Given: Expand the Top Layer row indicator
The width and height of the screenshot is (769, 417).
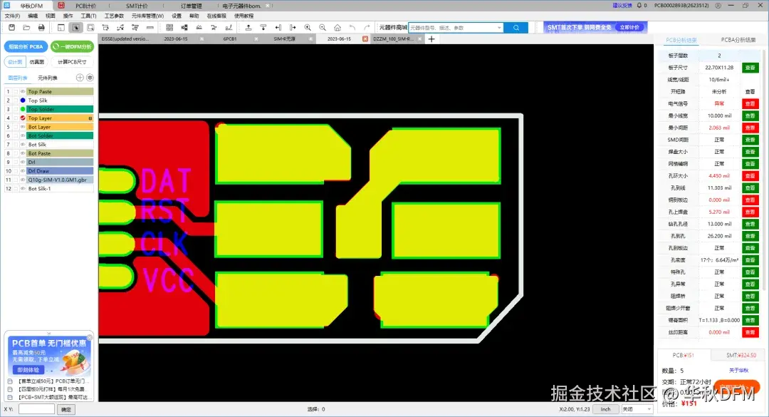Looking at the screenshot, I should [x=90, y=118].
